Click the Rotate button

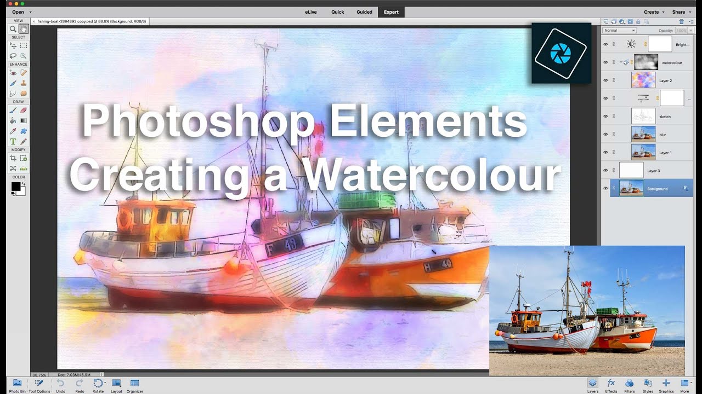(x=98, y=385)
